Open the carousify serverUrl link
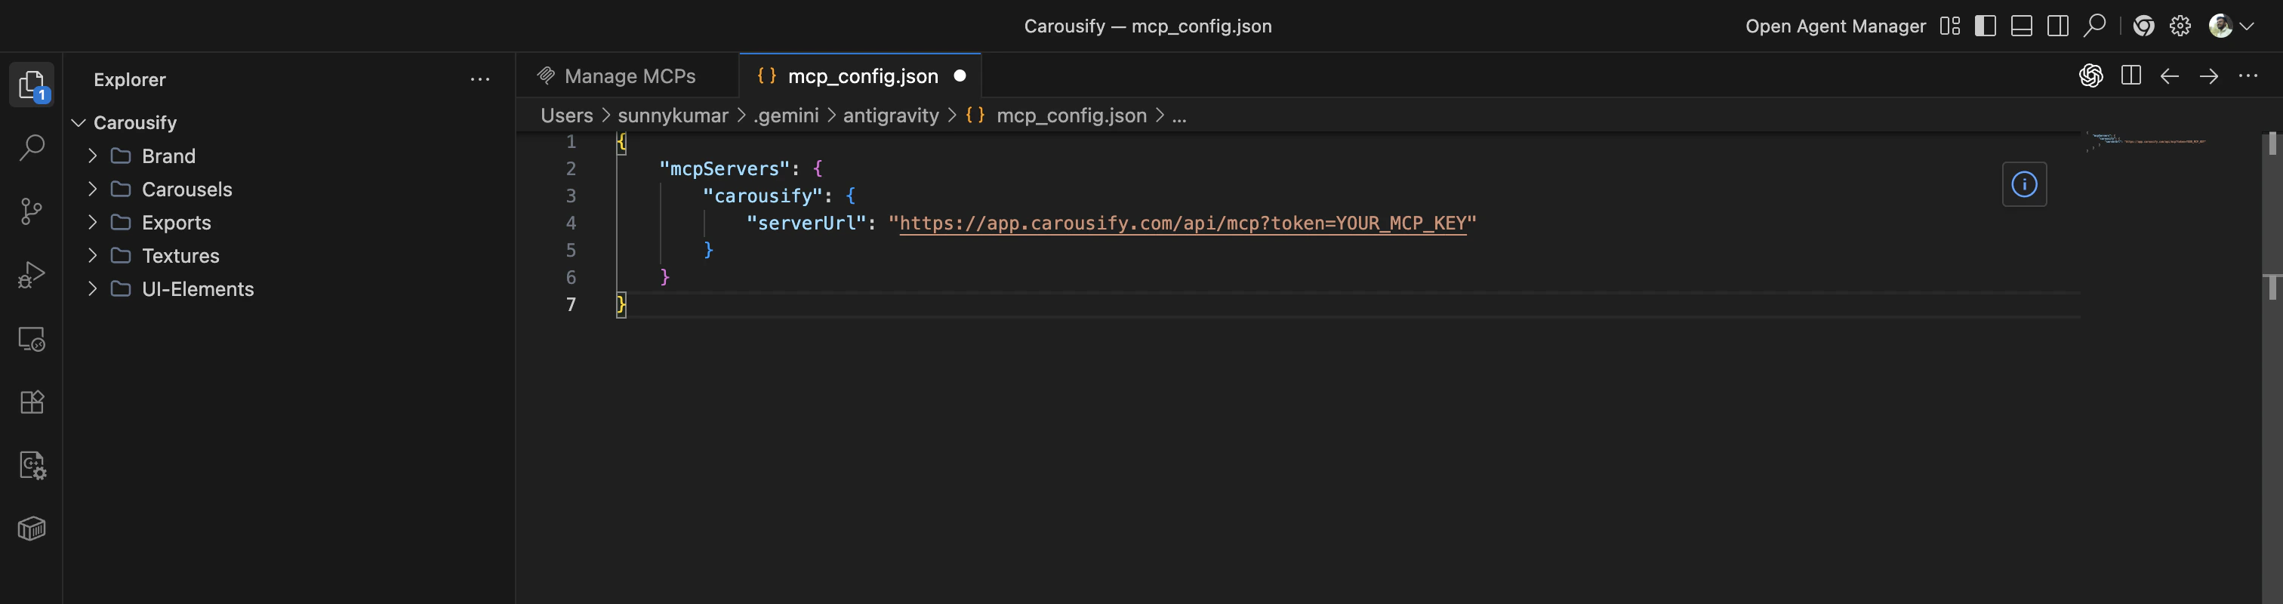Image resolution: width=2283 pixels, height=604 pixels. tap(1182, 223)
